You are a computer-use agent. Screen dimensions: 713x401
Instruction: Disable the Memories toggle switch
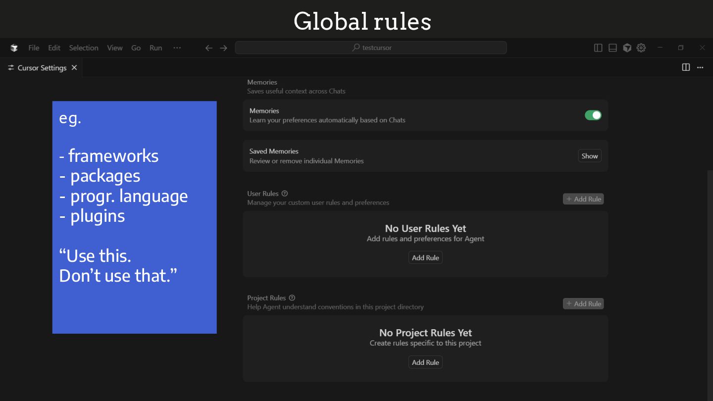[593, 115]
